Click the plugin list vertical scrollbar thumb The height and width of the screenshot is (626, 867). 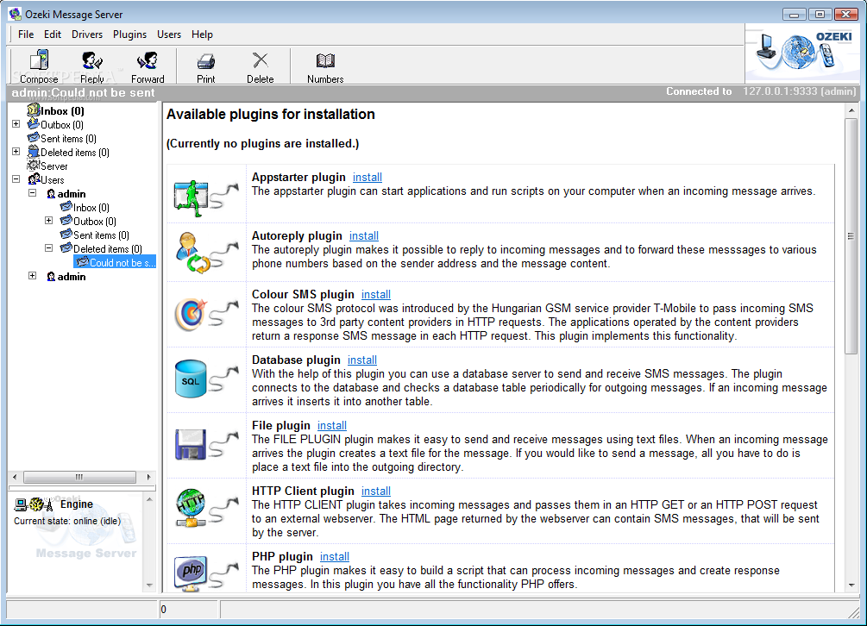pyautogui.click(x=851, y=236)
